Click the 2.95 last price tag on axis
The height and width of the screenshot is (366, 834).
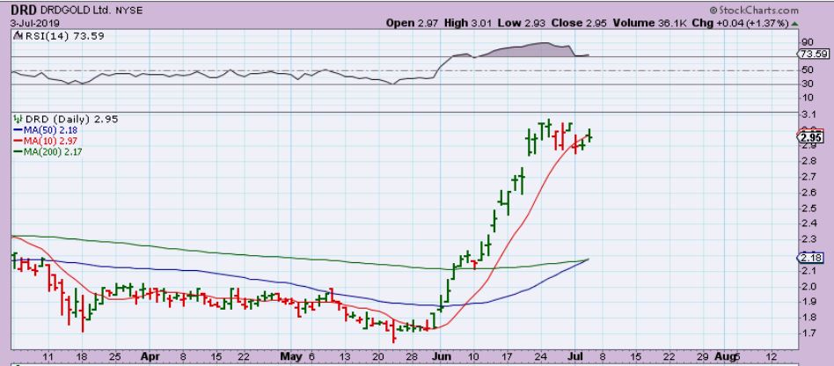(x=810, y=136)
